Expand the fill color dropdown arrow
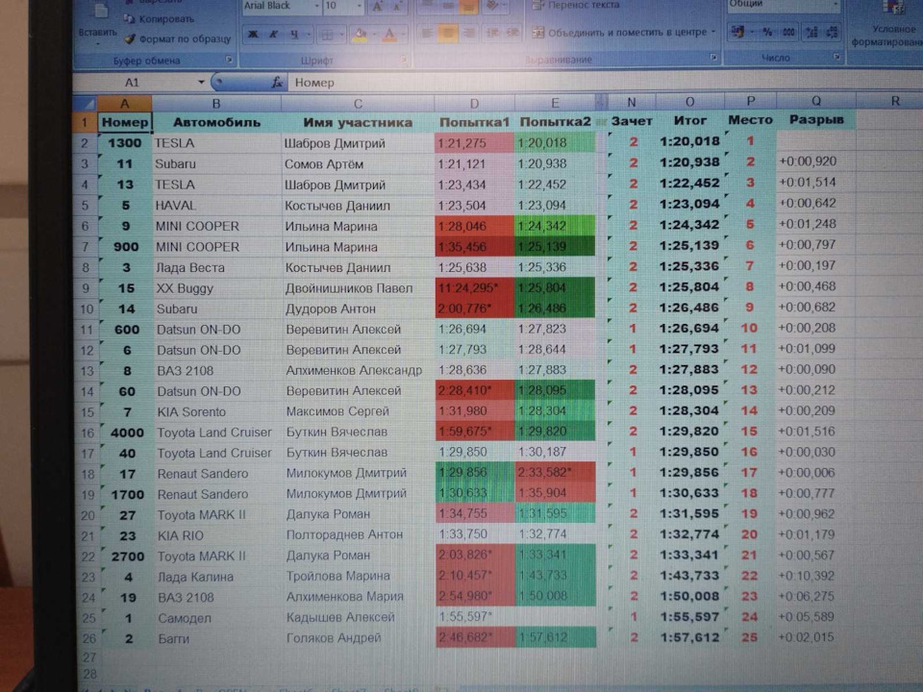Image resolution: width=923 pixels, height=692 pixels. click(x=373, y=36)
